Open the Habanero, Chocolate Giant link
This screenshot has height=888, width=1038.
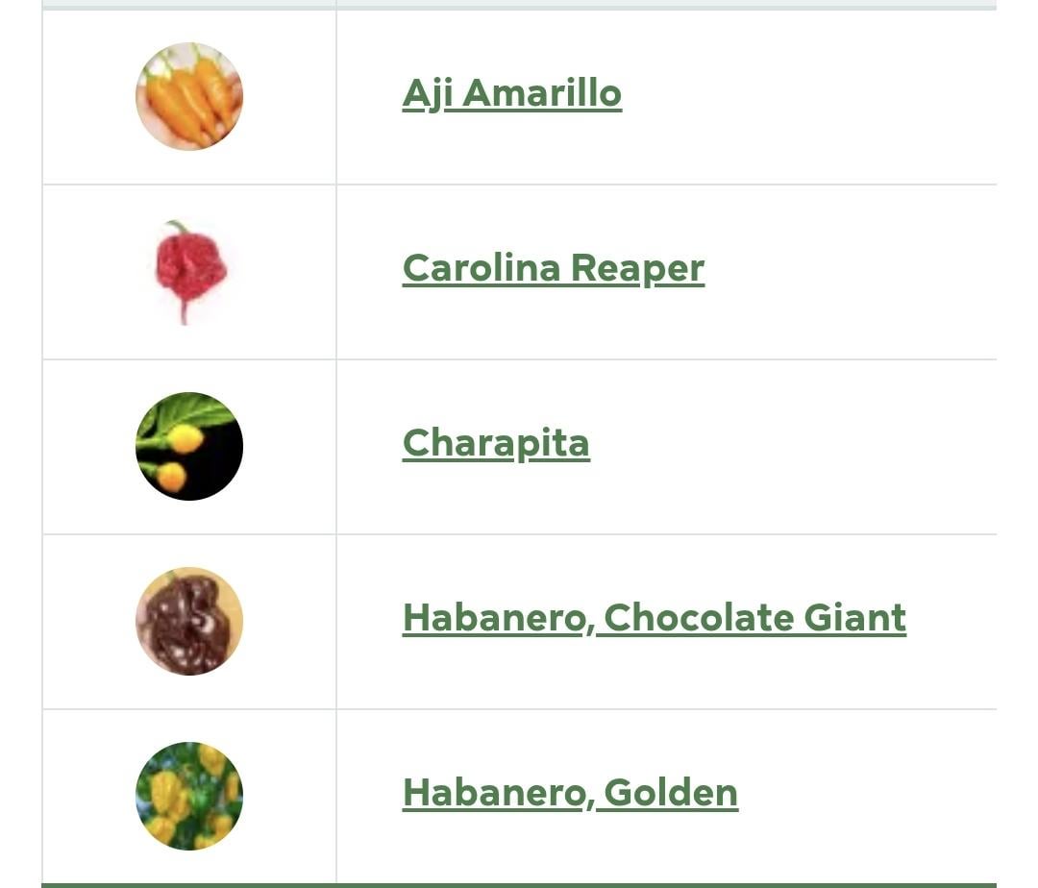654,618
